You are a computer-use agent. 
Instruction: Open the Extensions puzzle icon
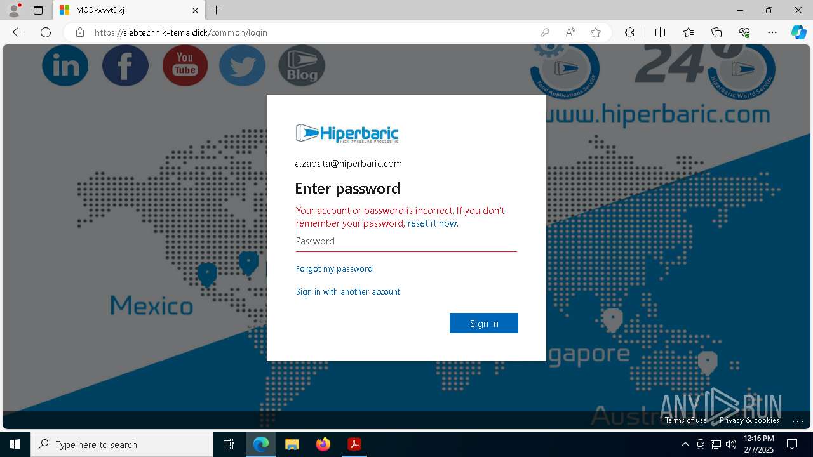(629, 32)
